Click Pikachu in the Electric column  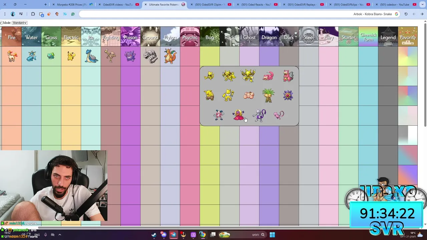click(x=71, y=56)
